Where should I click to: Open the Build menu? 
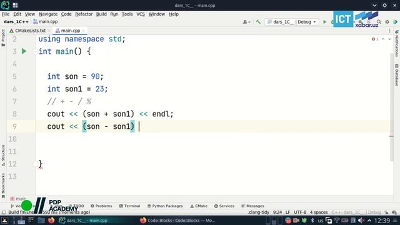[101, 14]
